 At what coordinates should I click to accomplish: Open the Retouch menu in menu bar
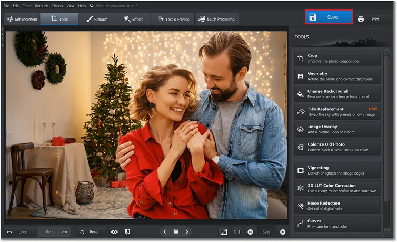42,6
